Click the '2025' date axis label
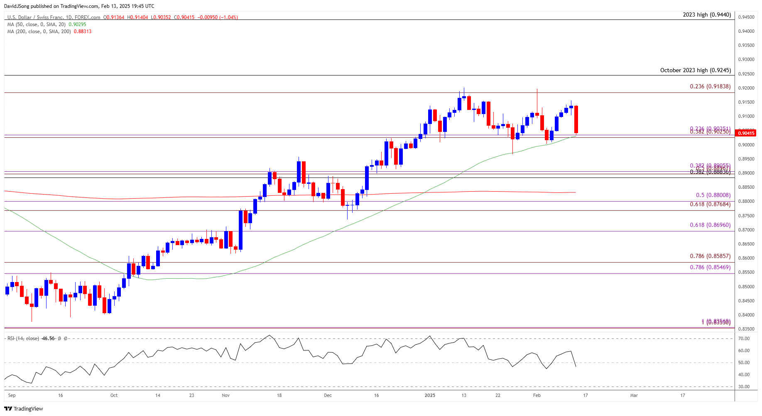The image size is (762, 416). (430, 395)
